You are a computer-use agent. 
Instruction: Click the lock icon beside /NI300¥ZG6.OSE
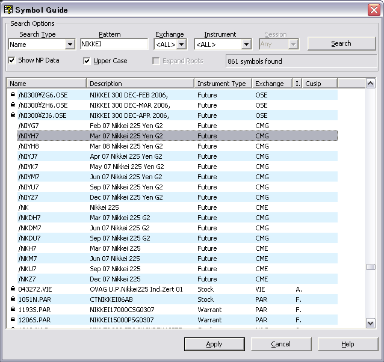[13, 94]
